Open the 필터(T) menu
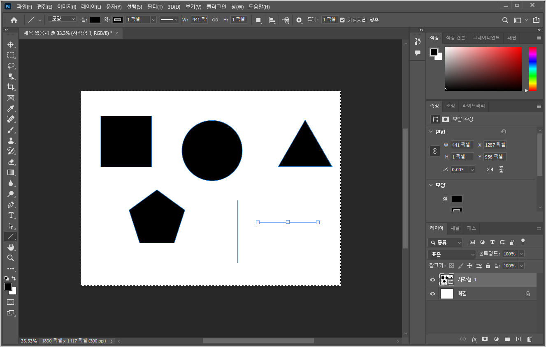 [x=155, y=7]
